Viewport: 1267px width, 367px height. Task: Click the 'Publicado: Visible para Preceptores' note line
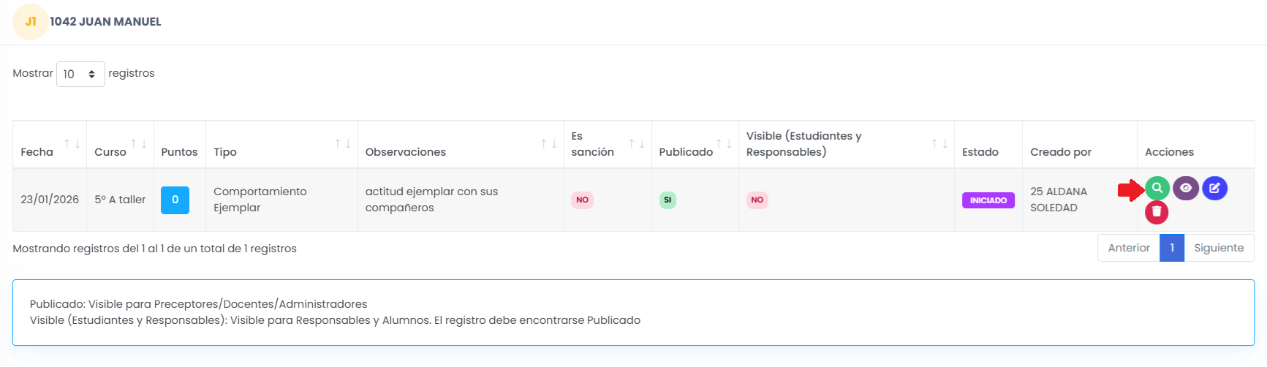(198, 304)
